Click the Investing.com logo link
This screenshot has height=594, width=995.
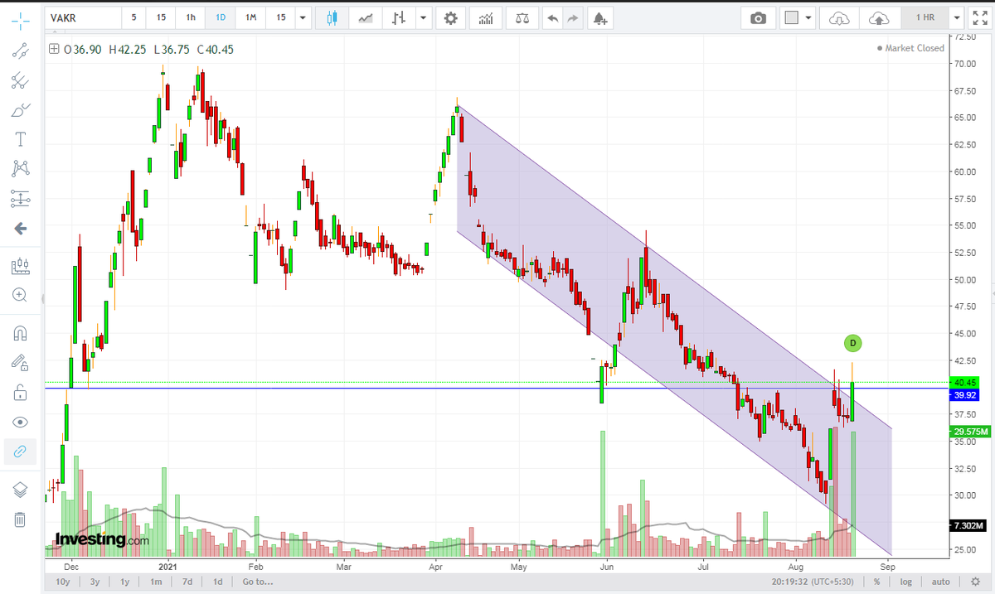[103, 539]
